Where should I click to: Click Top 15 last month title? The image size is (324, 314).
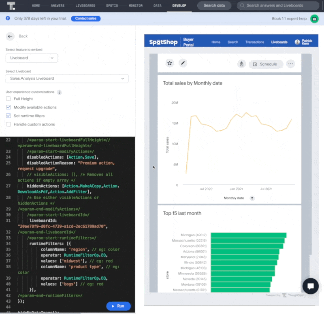(x=182, y=213)
